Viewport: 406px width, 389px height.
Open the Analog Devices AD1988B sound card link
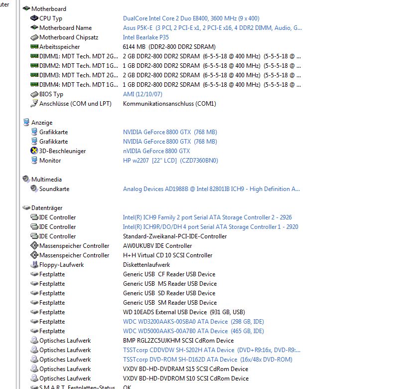click(212, 189)
